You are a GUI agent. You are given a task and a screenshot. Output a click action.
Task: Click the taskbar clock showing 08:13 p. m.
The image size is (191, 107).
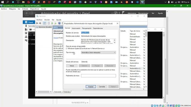[185, 2]
